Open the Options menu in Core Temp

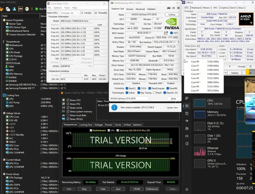click(58, 8)
